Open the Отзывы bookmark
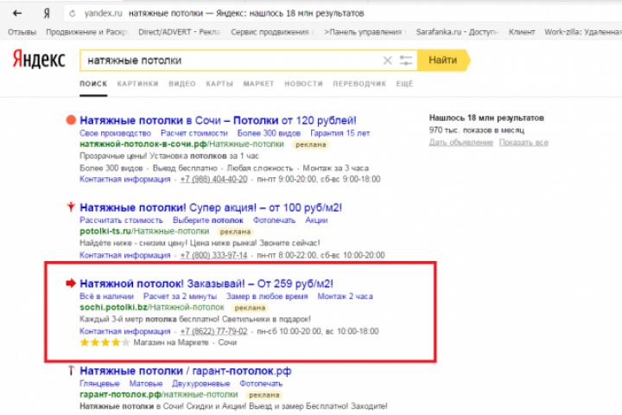 click(22, 32)
